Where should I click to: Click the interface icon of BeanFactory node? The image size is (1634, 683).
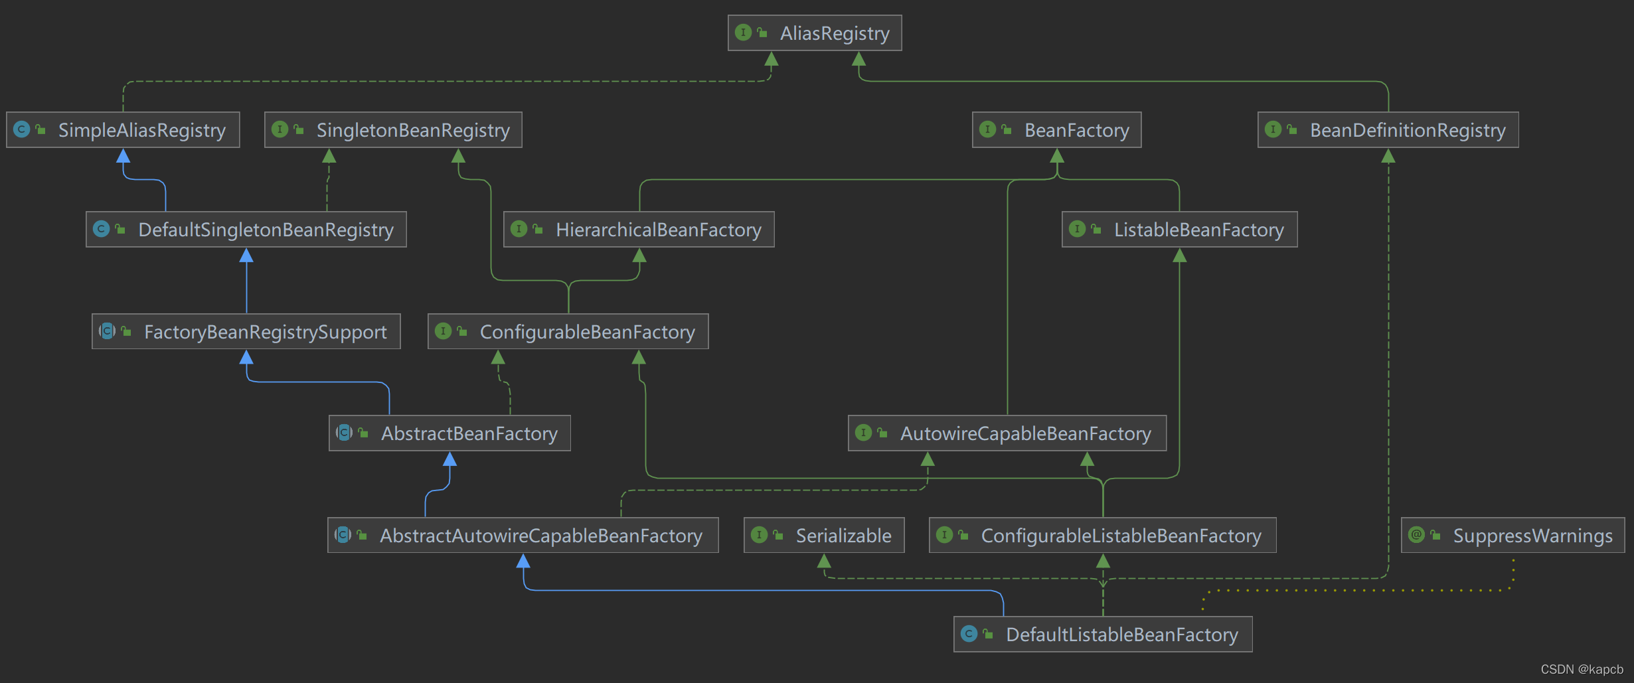pos(988,129)
